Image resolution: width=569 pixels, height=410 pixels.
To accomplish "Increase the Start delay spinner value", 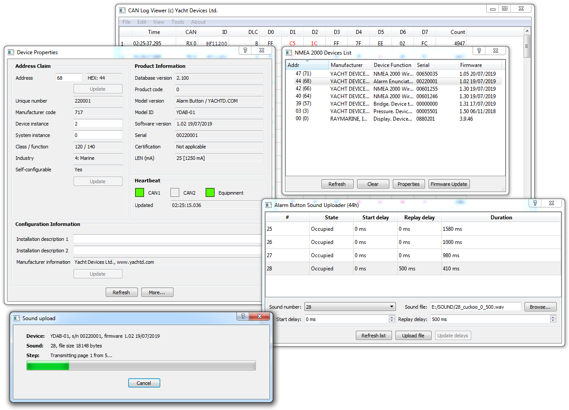I will pyautogui.click(x=392, y=317).
